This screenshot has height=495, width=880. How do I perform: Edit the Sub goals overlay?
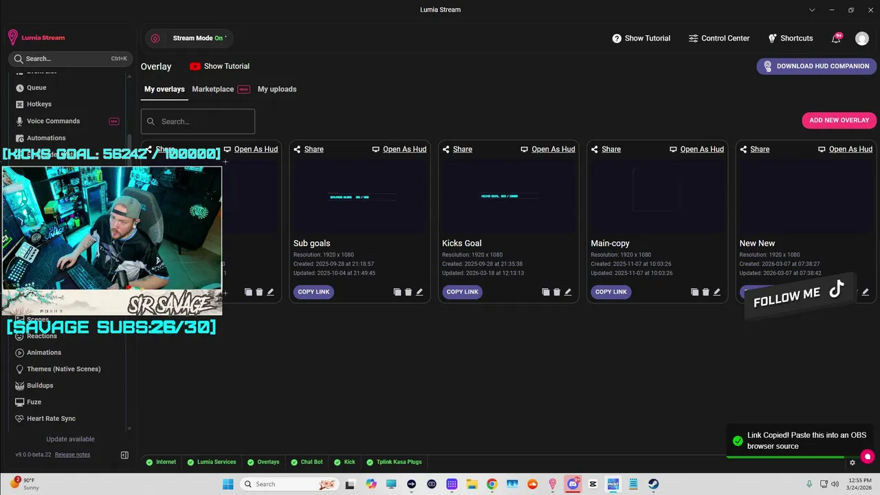coord(419,292)
